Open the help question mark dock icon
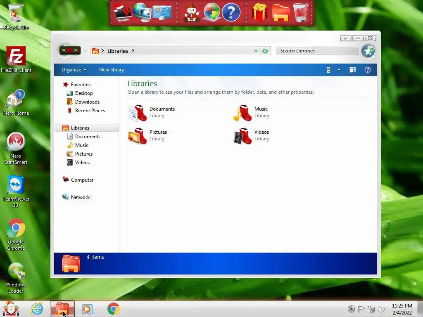 click(x=231, y=13)
